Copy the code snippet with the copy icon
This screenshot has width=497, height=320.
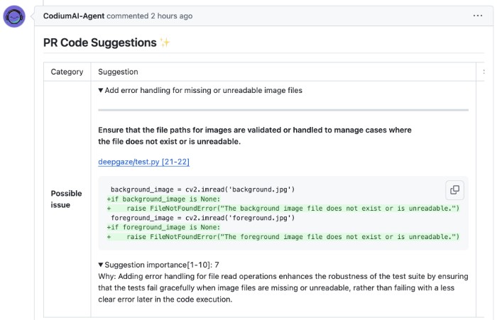tap(454, 189)
